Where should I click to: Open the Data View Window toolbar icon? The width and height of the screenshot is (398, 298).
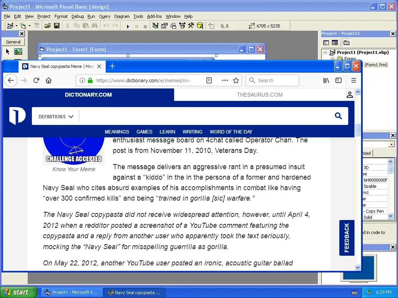[x=200, y=26]
